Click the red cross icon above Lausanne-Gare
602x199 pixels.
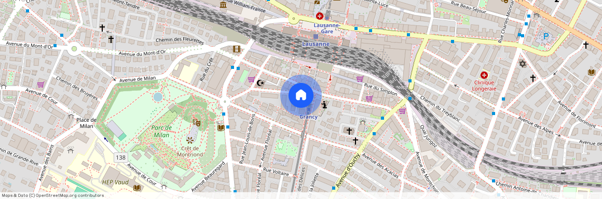pos(320,16)
